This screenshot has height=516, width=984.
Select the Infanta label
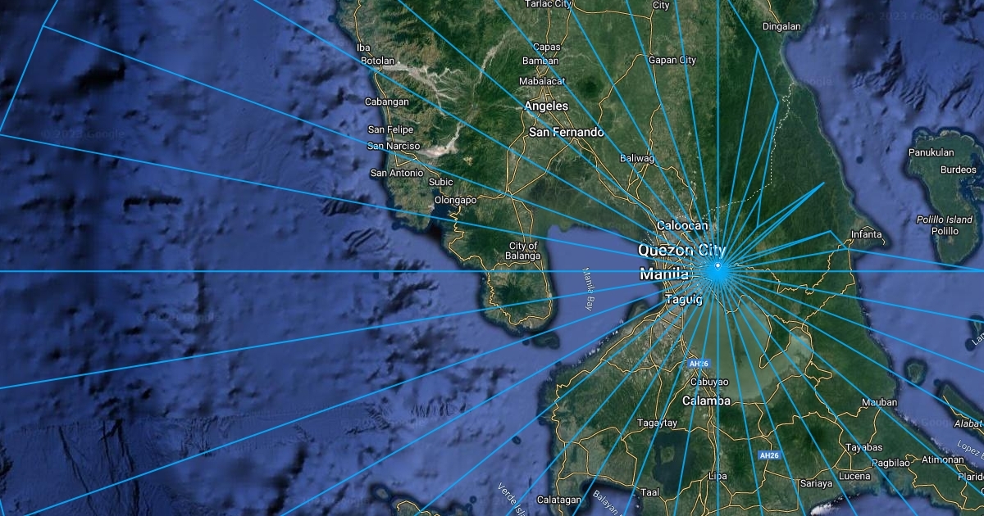(867, 234)
